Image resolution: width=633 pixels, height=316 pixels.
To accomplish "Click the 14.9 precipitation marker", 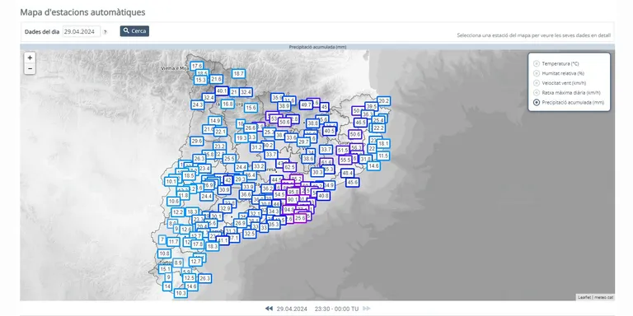I will [x=215, y=120].
